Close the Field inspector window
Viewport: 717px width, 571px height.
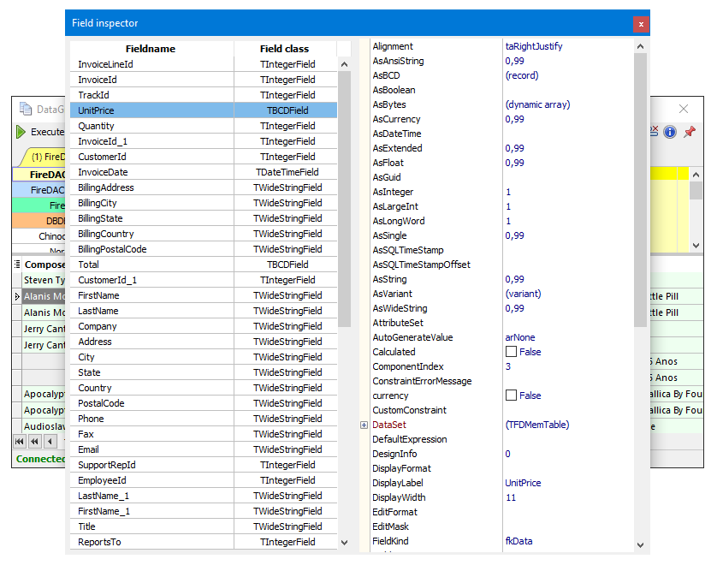click(640, 24)
